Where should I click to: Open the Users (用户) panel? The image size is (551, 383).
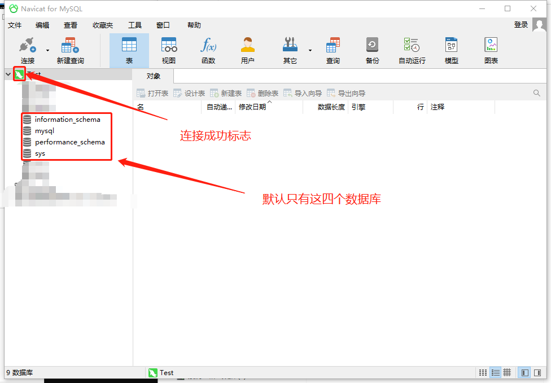(247, 49)
